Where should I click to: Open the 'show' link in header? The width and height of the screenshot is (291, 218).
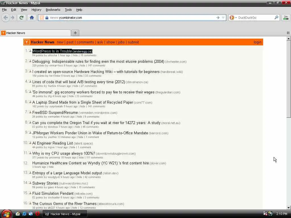tap(111, 42)
